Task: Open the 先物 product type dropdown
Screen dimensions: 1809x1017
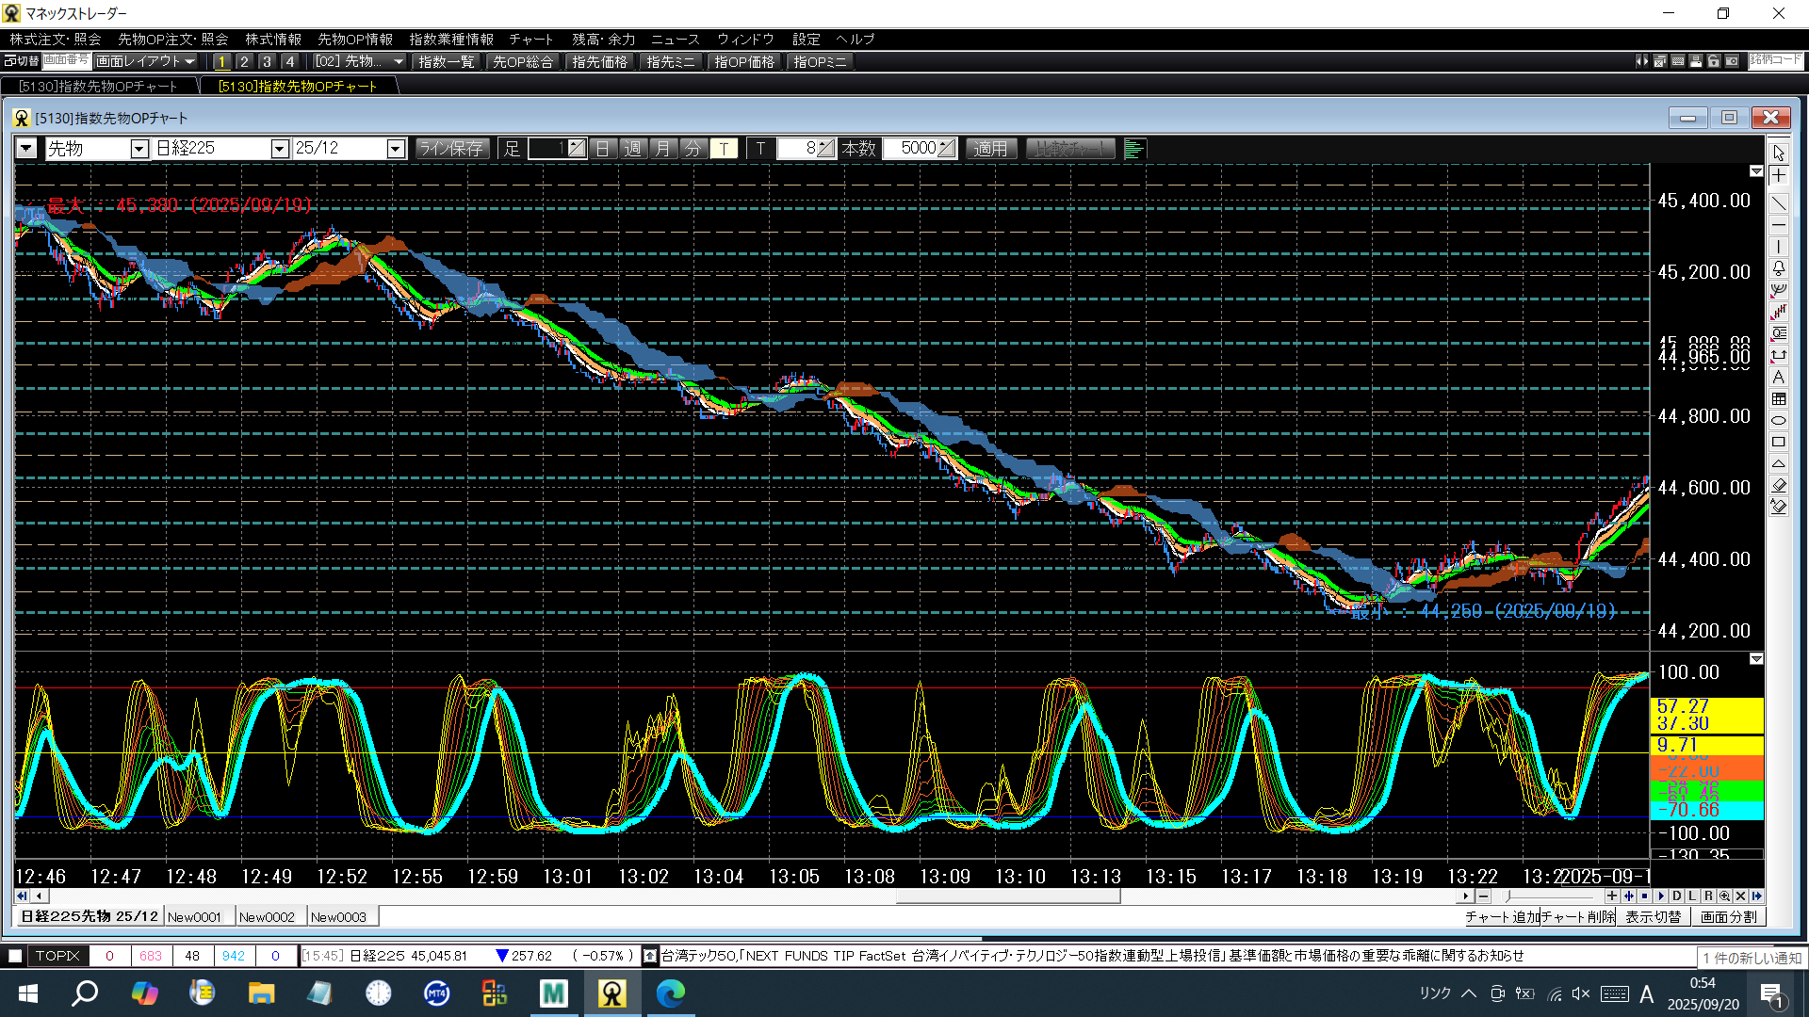Action: [139, 149]
